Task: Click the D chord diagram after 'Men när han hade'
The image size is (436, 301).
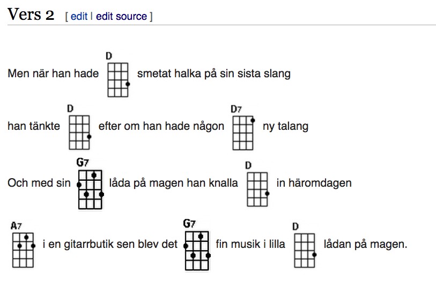Action: click(x=118, y=75)
